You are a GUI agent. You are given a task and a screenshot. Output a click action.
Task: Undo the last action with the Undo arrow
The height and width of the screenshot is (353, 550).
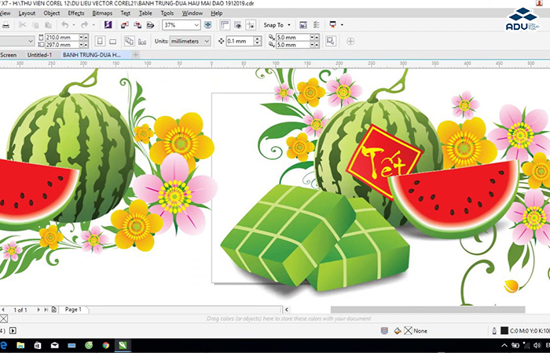(65, 25)
